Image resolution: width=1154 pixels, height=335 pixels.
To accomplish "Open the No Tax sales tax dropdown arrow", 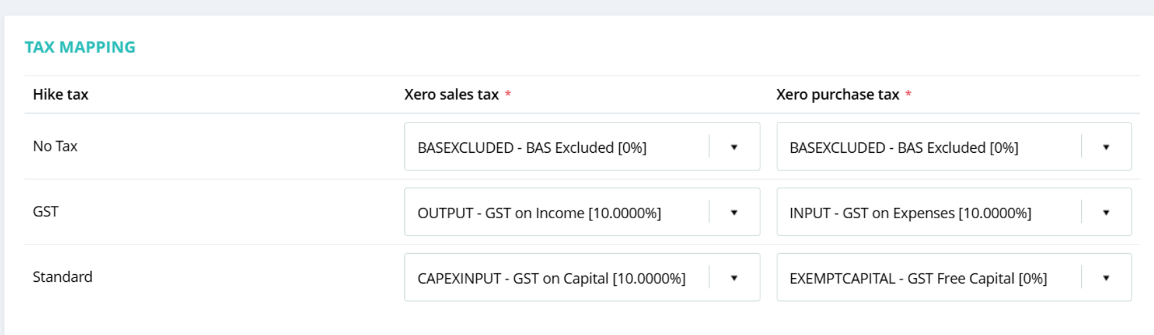I will click(733, 147).
